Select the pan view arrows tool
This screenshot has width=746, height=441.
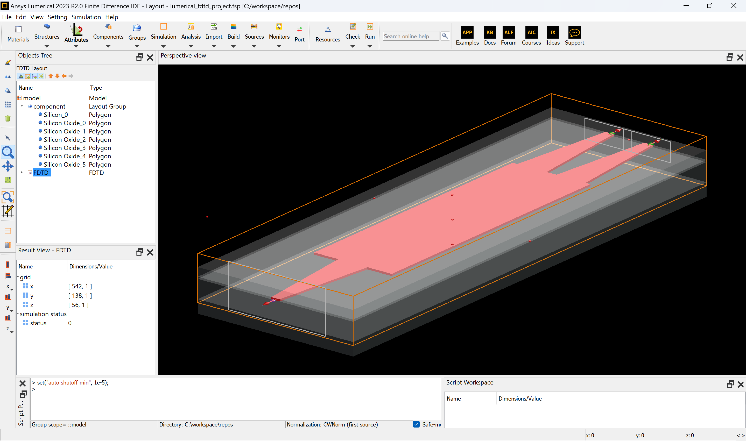[8, 166]
